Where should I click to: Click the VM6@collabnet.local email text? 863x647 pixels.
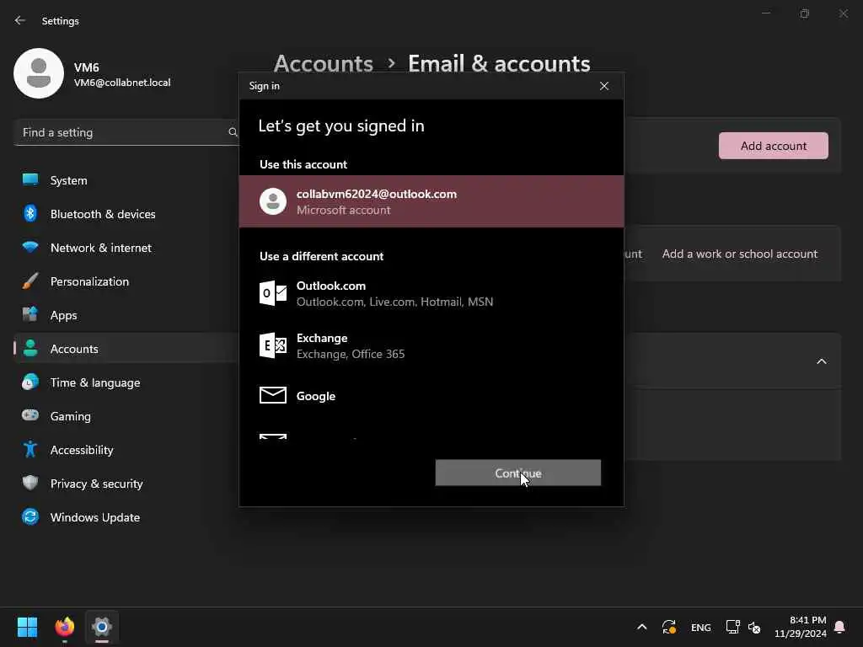point(122,83)
